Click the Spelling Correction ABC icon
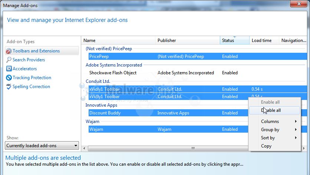310x175 pixels. (9, 87)
